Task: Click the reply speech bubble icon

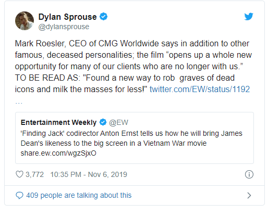Action: point(19,195)
